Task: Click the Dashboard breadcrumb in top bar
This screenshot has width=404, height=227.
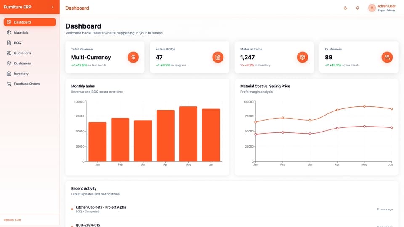Action: pos(77,8)
